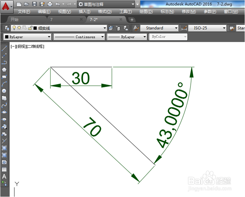Click the Save As icon
245x197 pixels.
(x=42, y=4)
